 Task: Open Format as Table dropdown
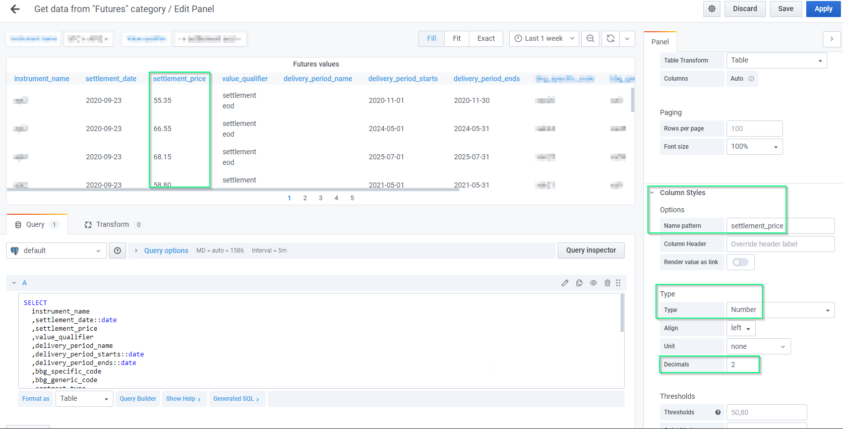click(x=84, y=399)
